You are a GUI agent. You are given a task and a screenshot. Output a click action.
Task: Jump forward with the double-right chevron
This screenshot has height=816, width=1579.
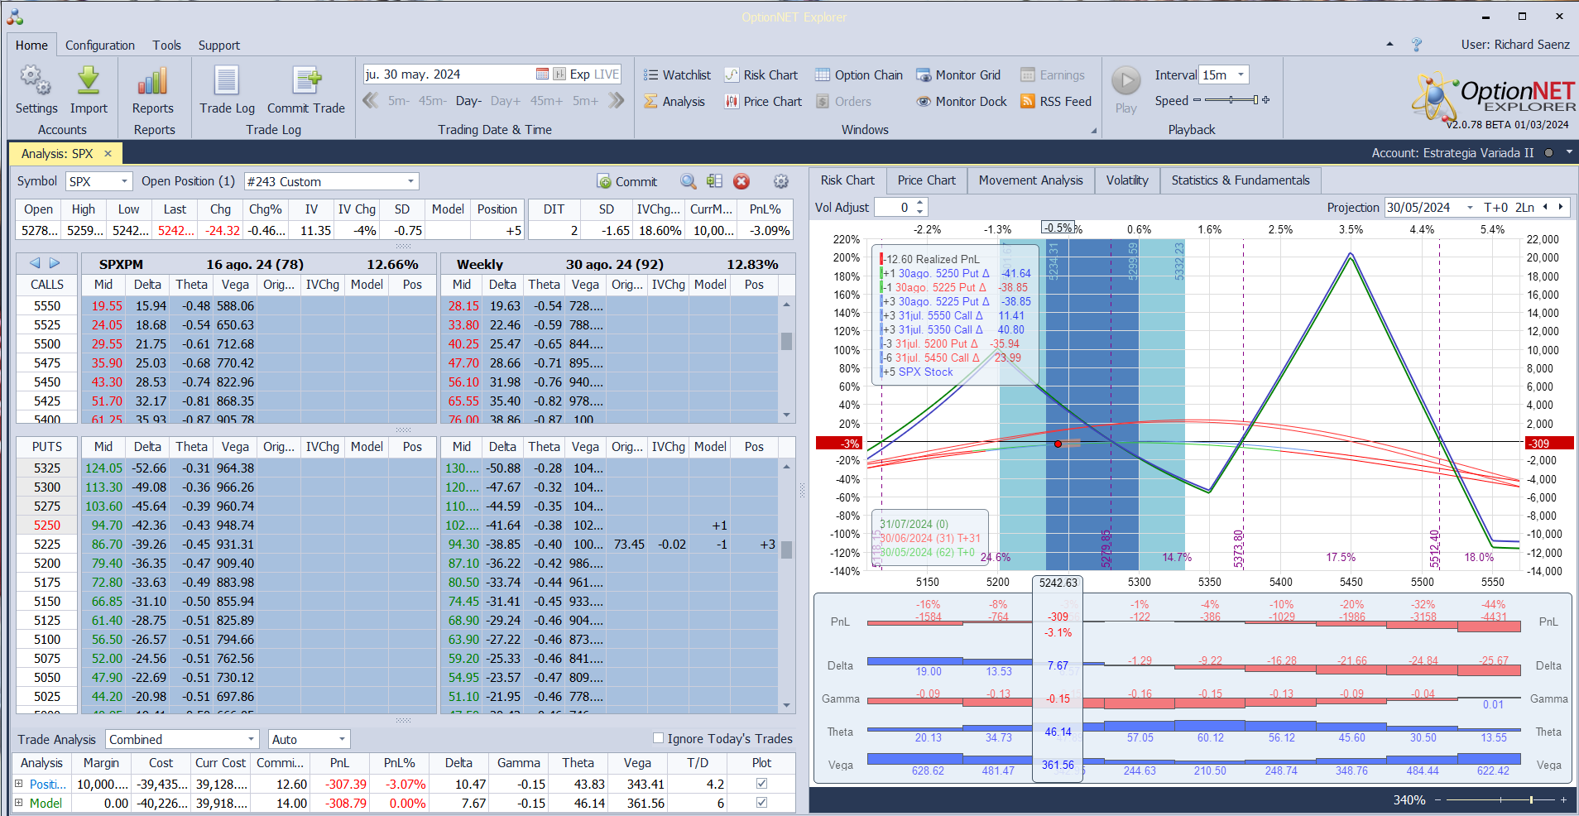[617, 101]
